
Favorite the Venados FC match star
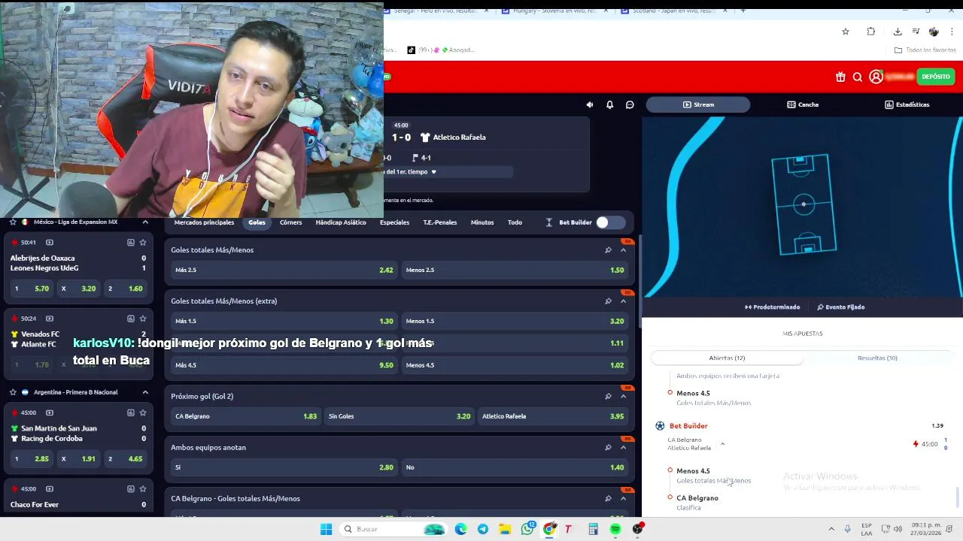[143, 318]
